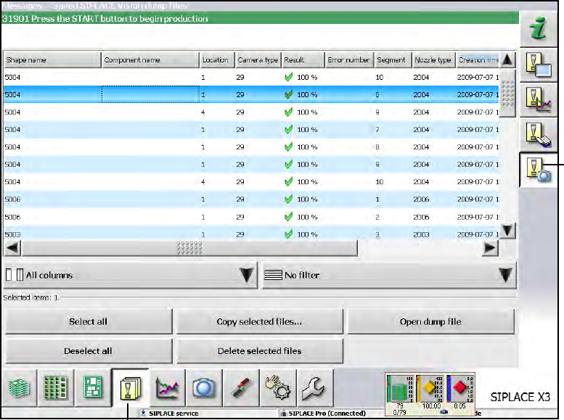Screen dimensions: 564x420
Task: Open the wrench maintenance icon
Action: tap(314, 389)
